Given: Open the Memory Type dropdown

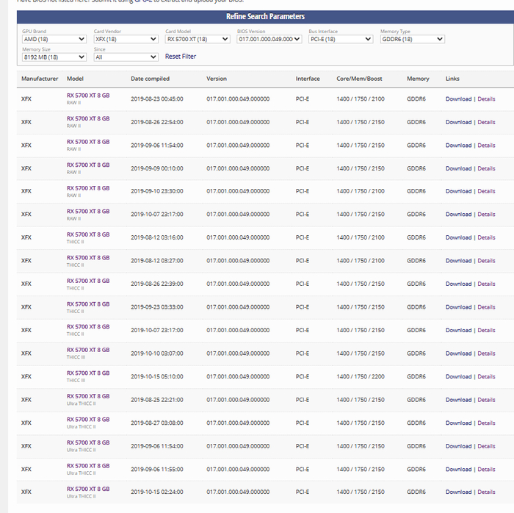Looking at the screenshot, I should 412,39.
